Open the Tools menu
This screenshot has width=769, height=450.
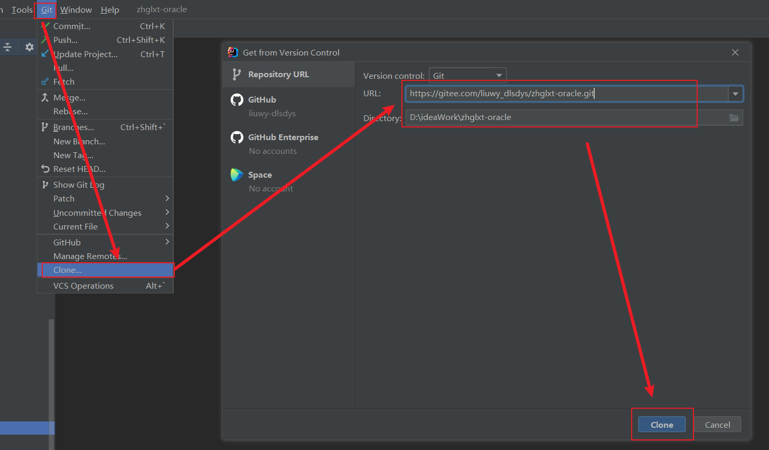(x=22, y=10)
